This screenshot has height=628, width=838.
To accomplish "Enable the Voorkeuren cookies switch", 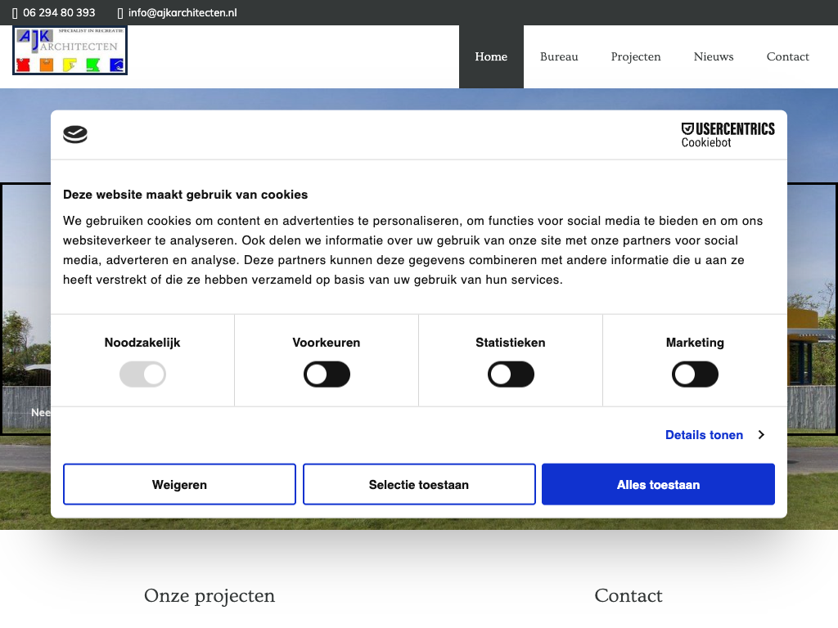I will pyautogui.click(x=327, y=375).
